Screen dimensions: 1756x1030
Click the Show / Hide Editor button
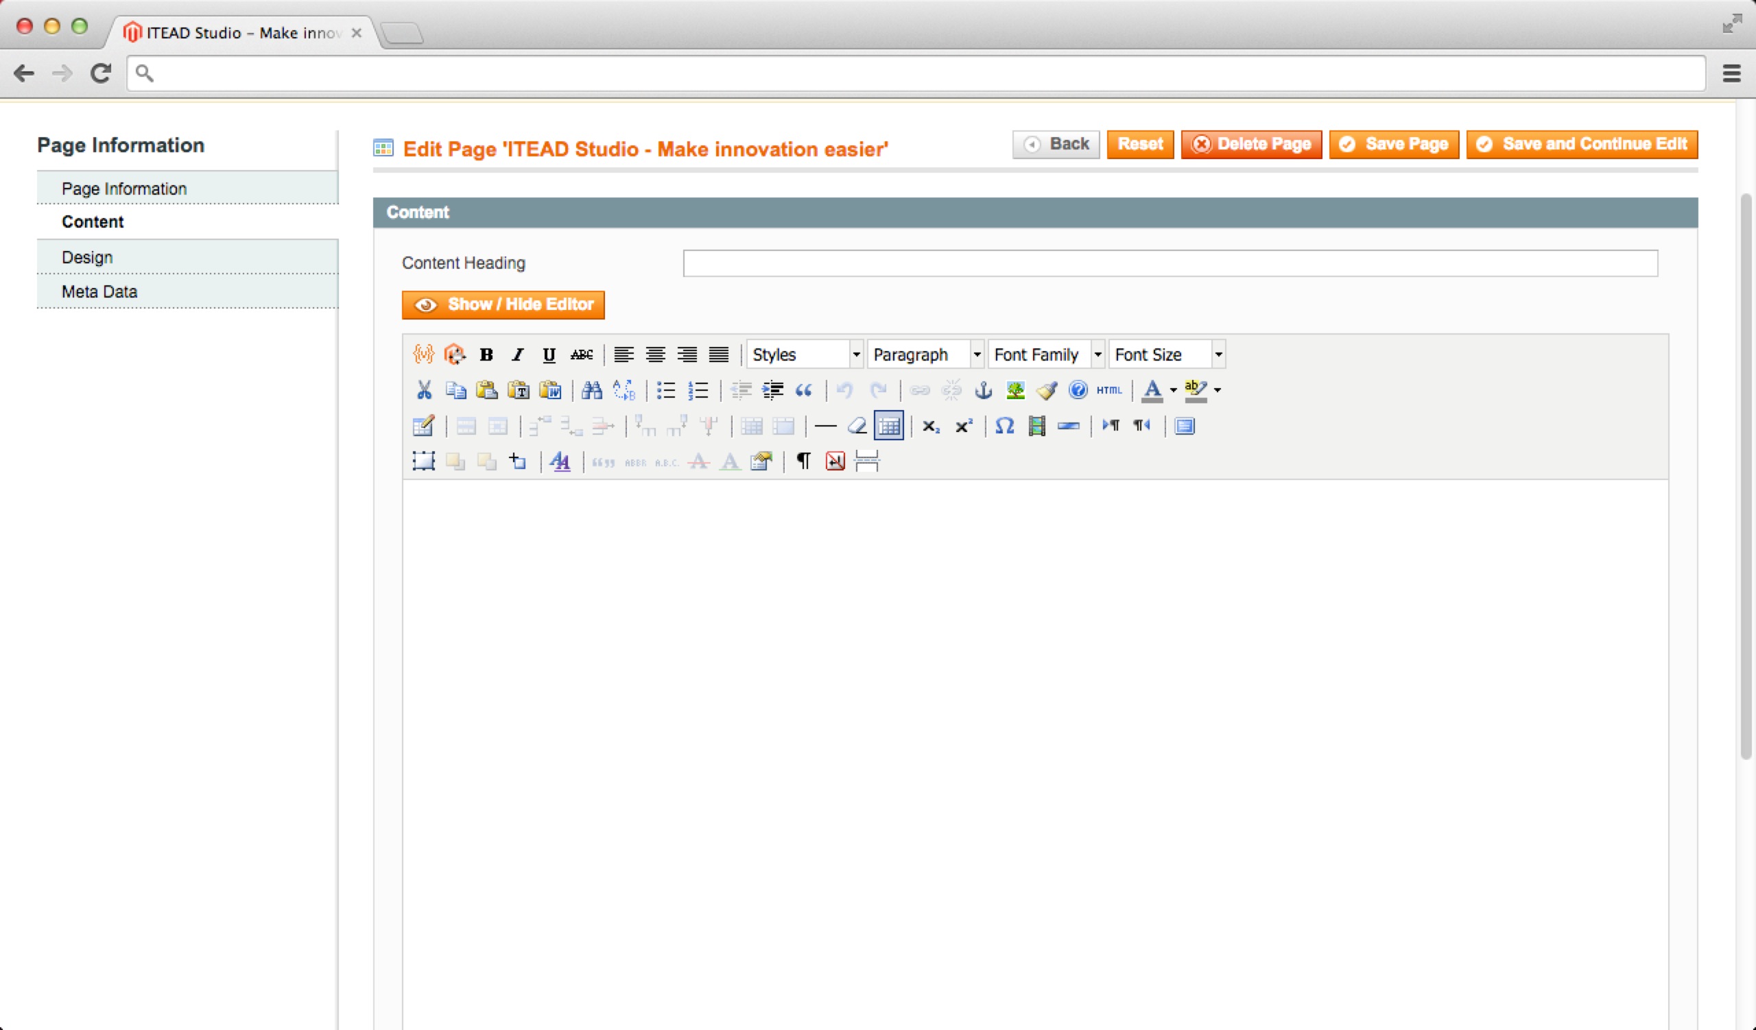click(x=503, y=304)
